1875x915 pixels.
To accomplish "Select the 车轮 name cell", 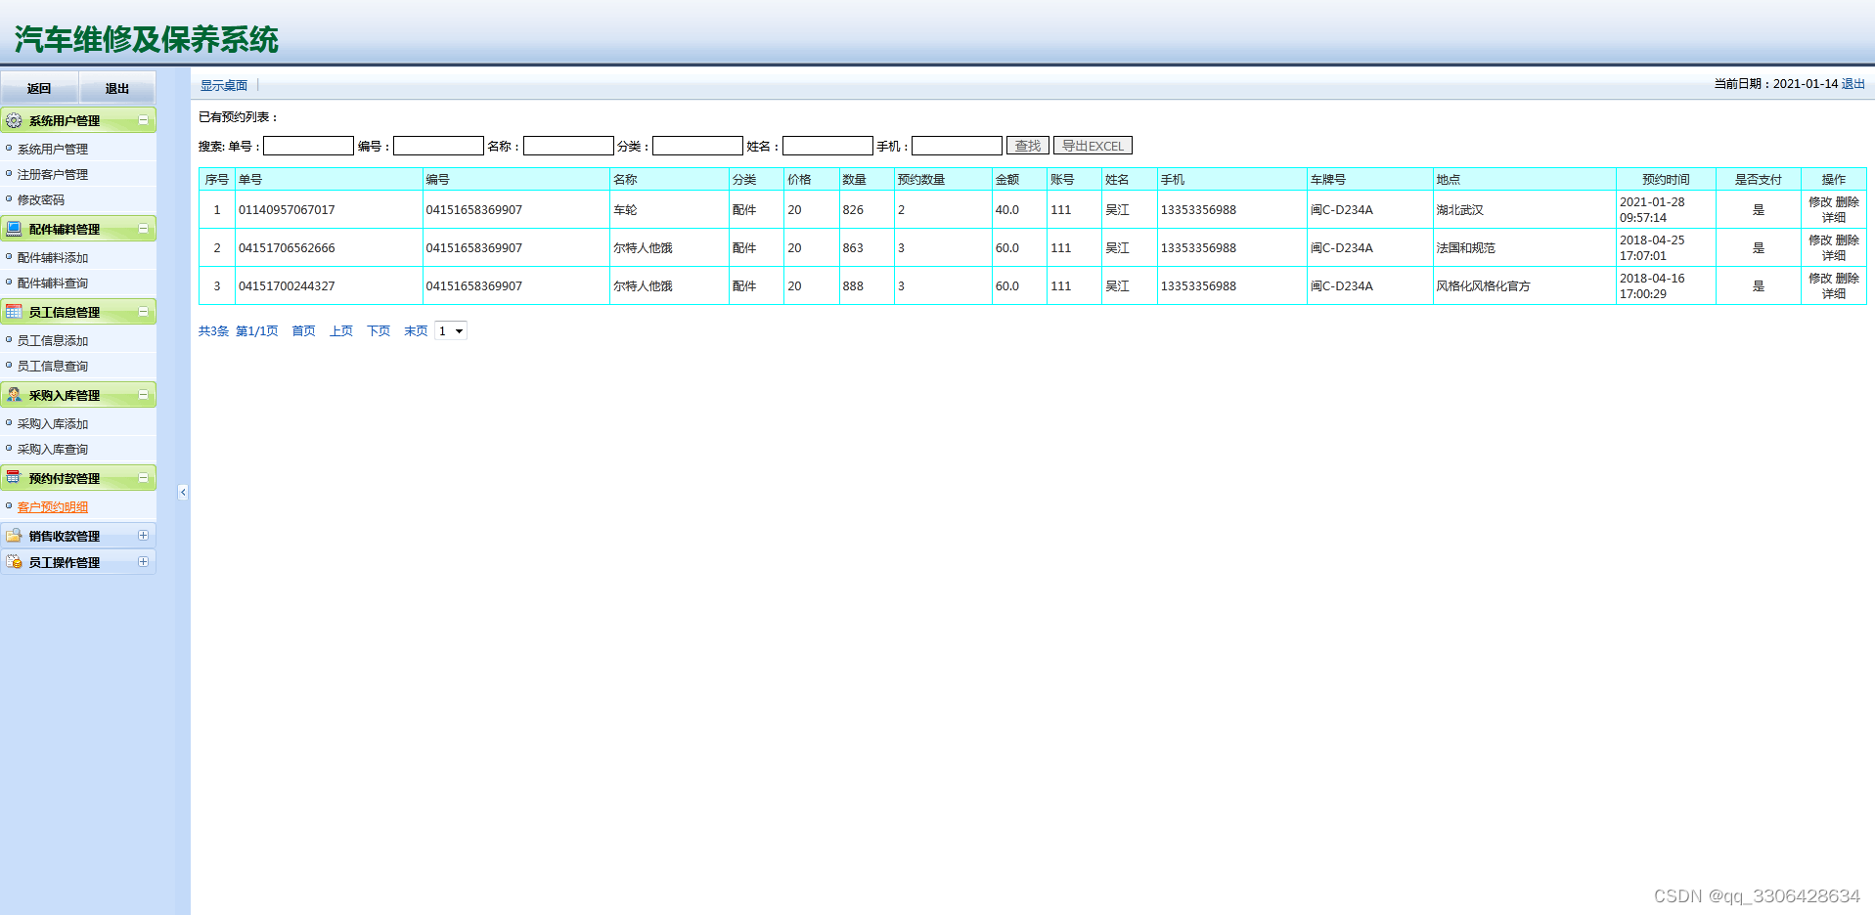I will (669, 210).
